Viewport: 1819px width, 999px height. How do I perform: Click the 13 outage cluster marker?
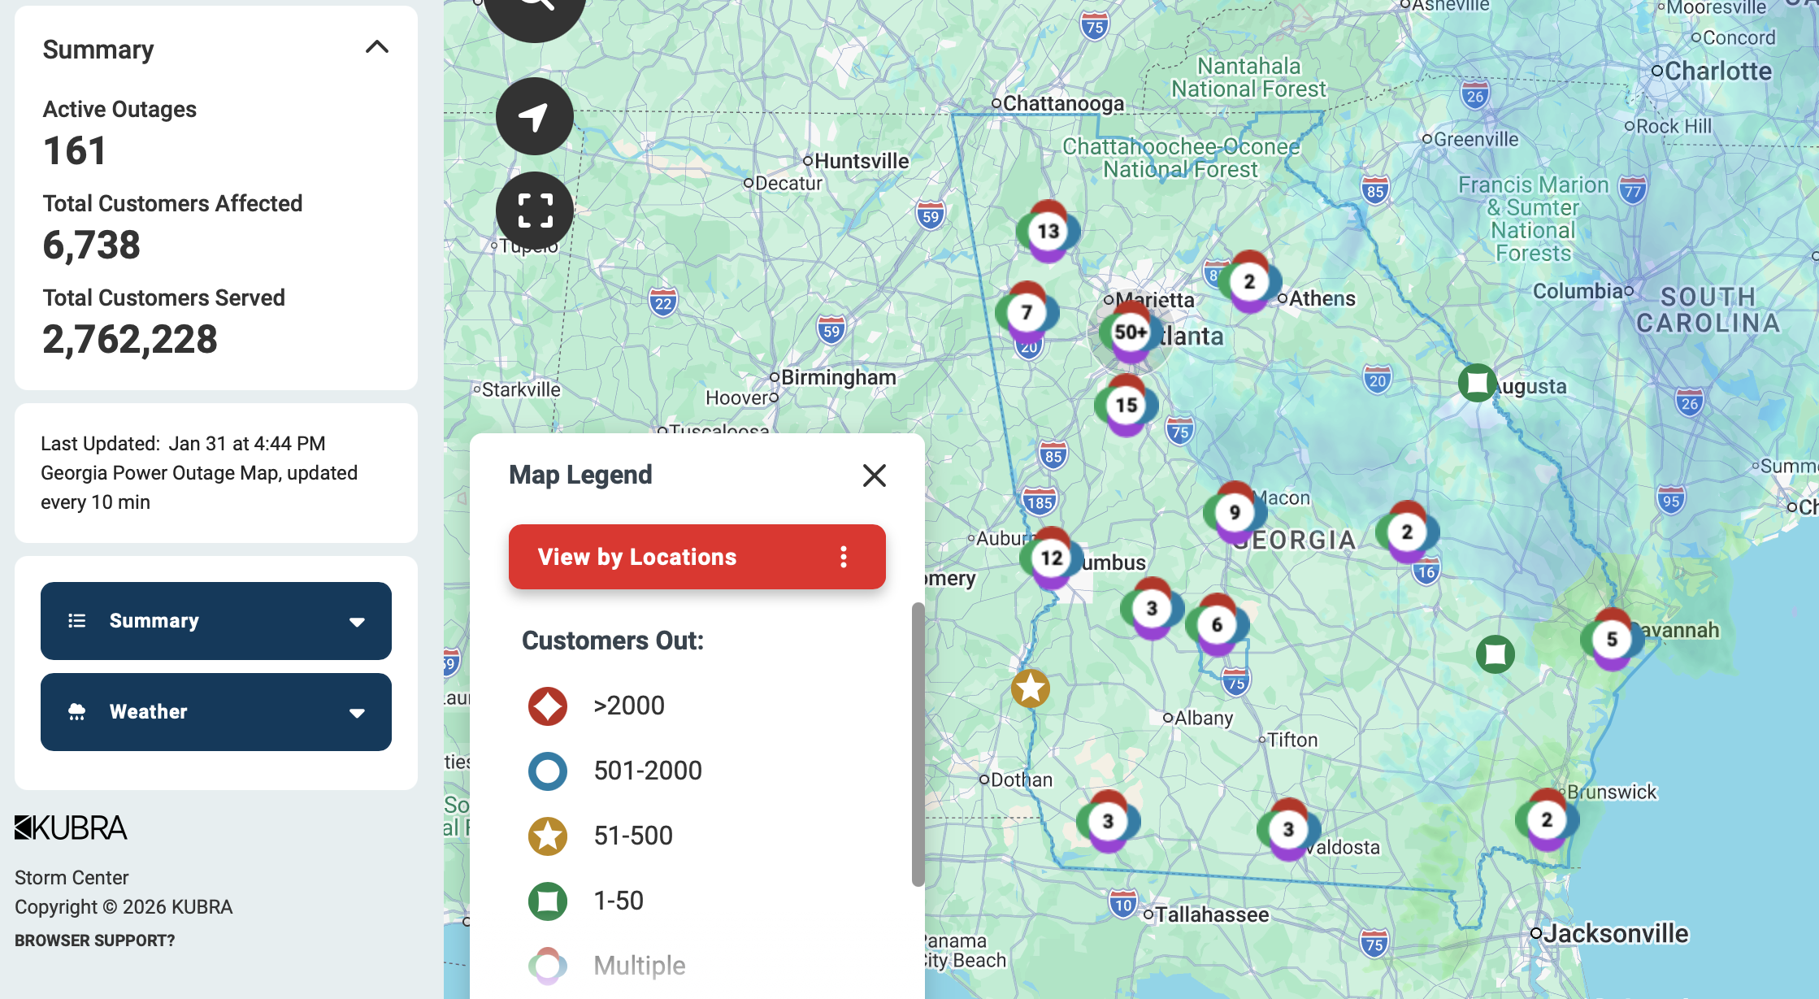click(1048, 232)
